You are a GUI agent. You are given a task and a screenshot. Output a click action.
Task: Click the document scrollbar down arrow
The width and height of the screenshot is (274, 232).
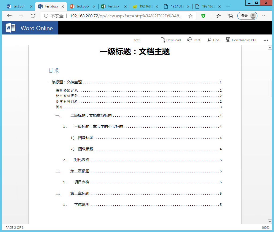[270, 222]
